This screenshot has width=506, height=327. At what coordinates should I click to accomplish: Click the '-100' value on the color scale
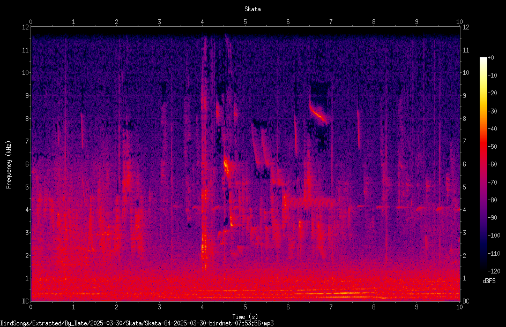[x=494, y=235]
